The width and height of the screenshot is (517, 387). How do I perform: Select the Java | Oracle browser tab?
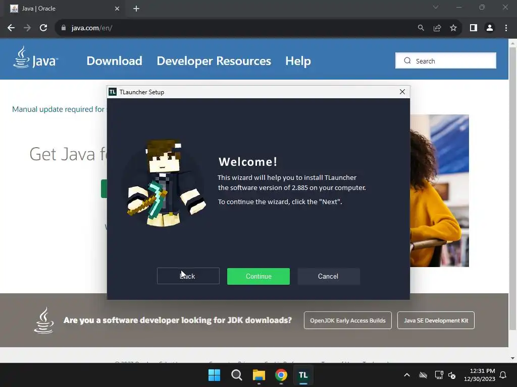[65, 9]
